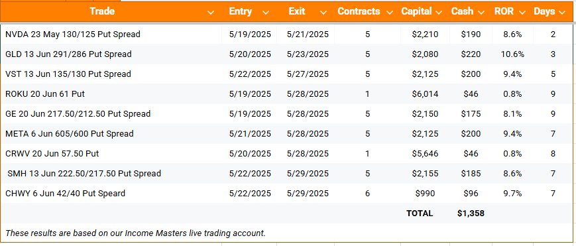
Task: Select the TOTAL cash value $1,358 cell
Action: [471, 214]
